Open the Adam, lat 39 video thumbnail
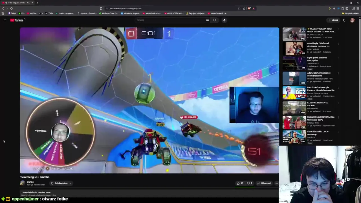The width and height of the screenshot is (361, 203). coord(294,78)
